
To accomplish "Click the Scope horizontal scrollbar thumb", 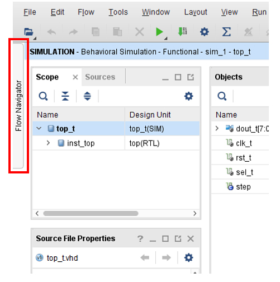I will [91, 213].
